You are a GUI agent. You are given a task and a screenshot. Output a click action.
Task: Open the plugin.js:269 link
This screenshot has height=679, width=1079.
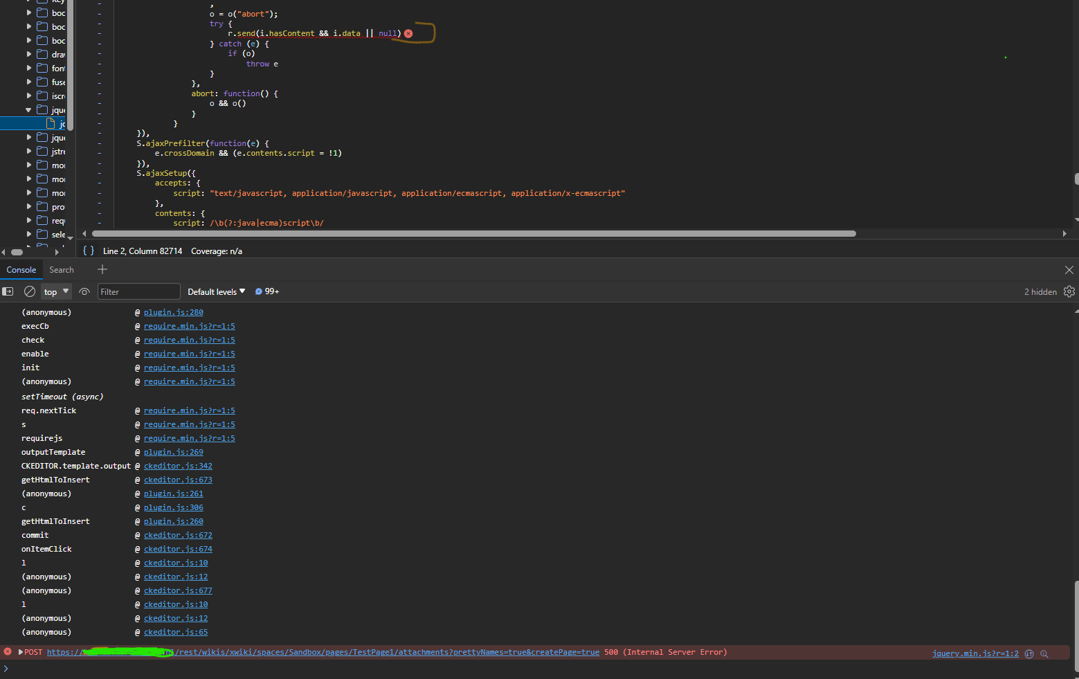[x=174, y=452]
